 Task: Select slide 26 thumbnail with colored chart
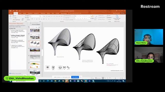[35, 65]
